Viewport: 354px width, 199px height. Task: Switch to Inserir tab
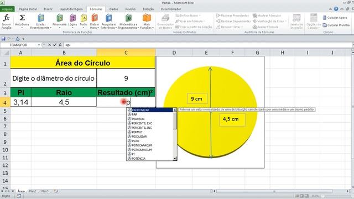[x=48, y=9]
